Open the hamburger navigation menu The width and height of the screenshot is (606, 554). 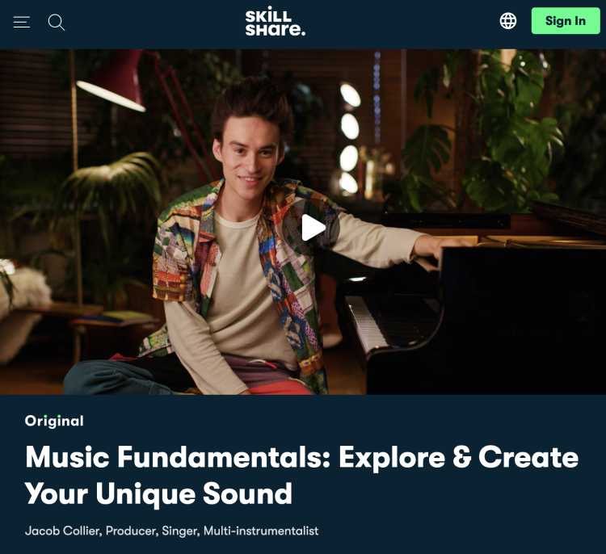pyautogui.click(x=22, y=22)
